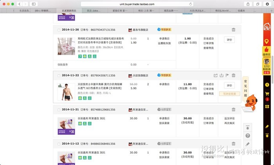Contact seller via Wangwang for 2014-11-22 order
Viewport: 274px width, 165px height.
click(x=164, y=75)
